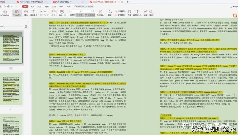This screenshot has height=136, width=240.
Task: Expand the quick access customize arrow
Action: (x=19, y=6)
